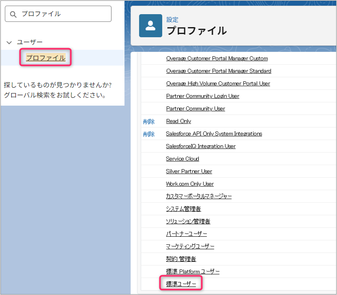The image size is (337, 295).
Task: Open Partner Community User profile
Action: (195, 108)
